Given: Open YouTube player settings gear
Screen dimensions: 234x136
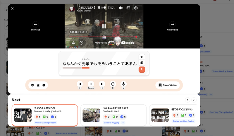Looking at the screenshot, I should click(136, 8).
